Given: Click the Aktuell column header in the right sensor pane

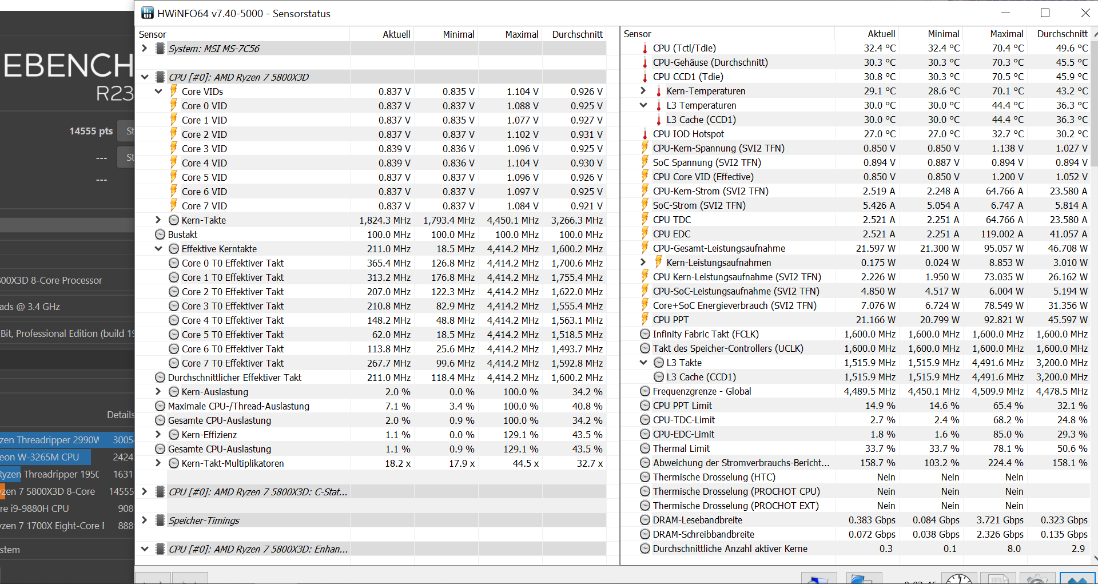Looking at the screenshot, I should point(867,34).
